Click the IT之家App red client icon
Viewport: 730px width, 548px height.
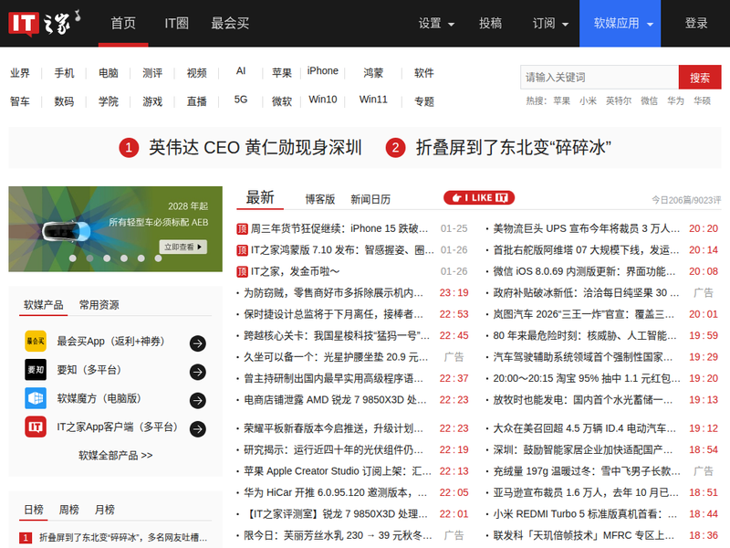36,427
